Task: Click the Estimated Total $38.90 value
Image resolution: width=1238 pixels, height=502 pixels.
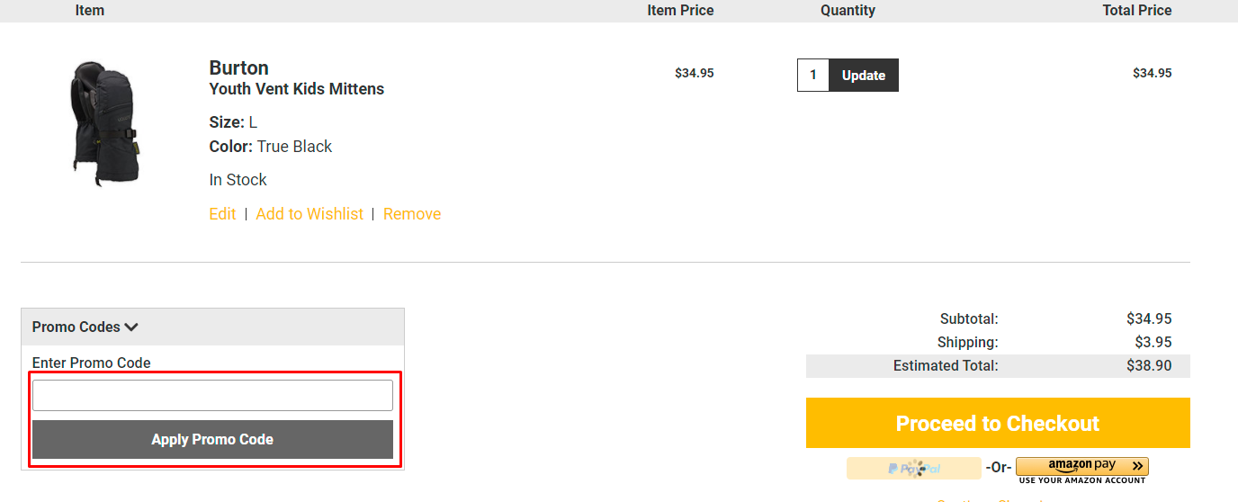Action: [x=1149, y=365]
